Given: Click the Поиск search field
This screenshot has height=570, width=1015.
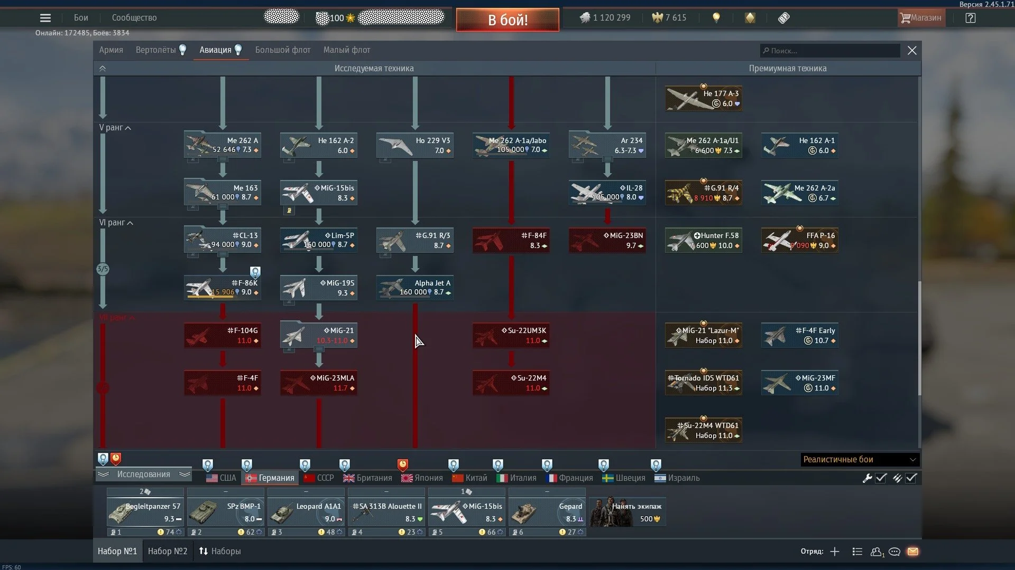Looking at the screenshot, I should coord(830,51).
